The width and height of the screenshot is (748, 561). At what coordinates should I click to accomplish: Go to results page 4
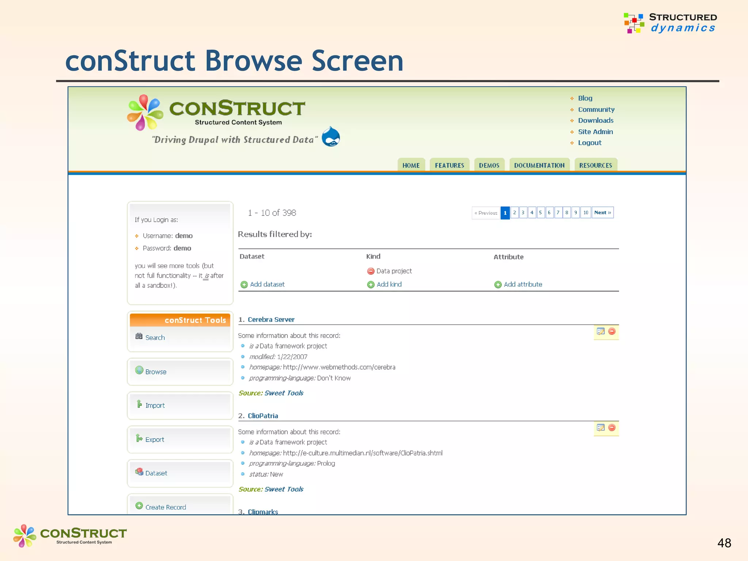pos(532,213)
